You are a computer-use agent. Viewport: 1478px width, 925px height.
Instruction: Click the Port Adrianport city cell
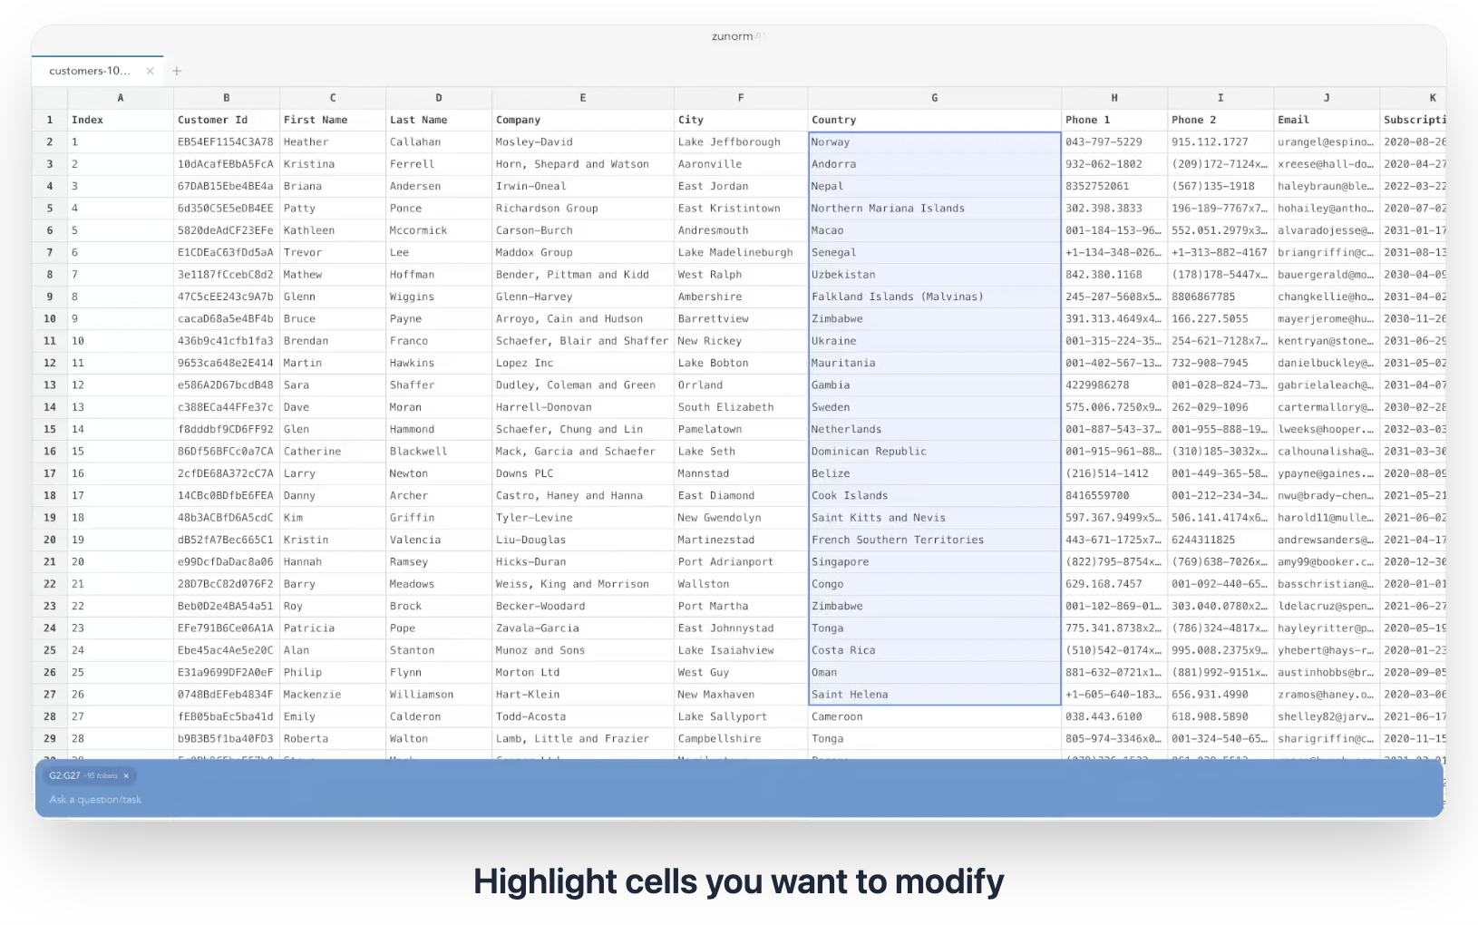tap(741, 562)
